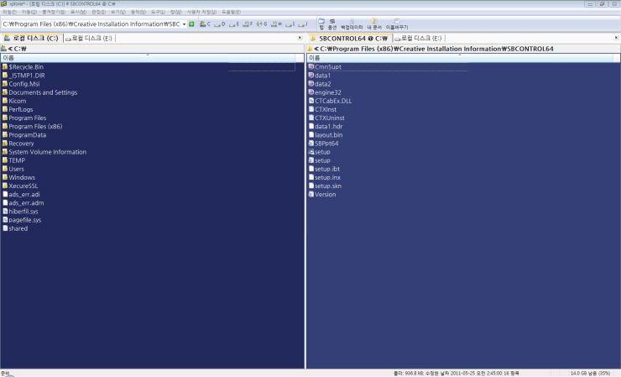The width and height of the screenshot is (621, 377).
Task: Open drive F from drive toolbar
Action: (x=248, y=24)
